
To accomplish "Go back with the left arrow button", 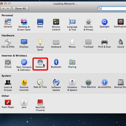I will (x=3, y=9).
